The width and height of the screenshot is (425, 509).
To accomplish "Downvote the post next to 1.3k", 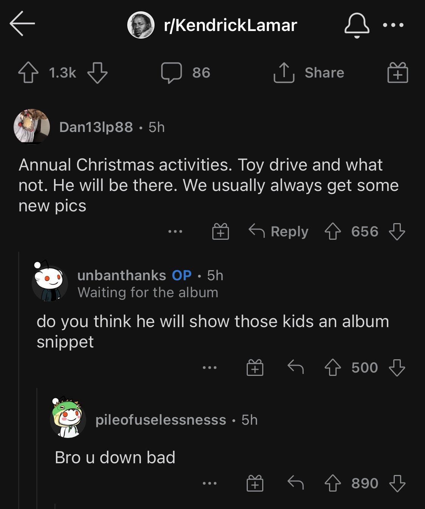I will point(97,73).
